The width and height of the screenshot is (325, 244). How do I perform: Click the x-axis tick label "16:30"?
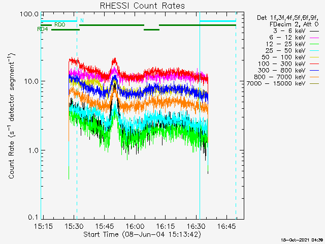(x=196, y=226)
